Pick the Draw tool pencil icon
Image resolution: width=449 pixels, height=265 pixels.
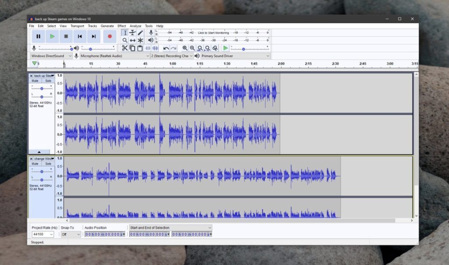140,33
